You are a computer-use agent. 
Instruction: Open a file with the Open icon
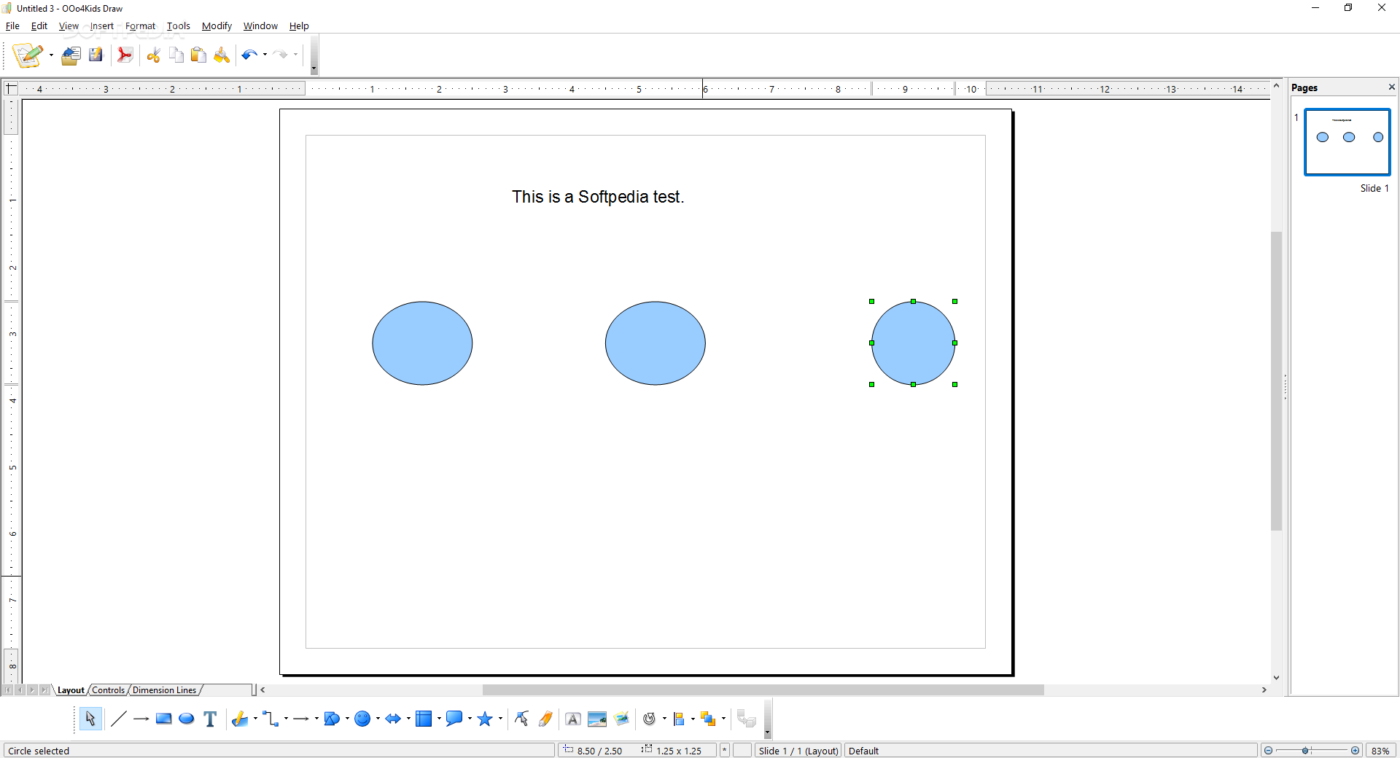pos(71,55)
